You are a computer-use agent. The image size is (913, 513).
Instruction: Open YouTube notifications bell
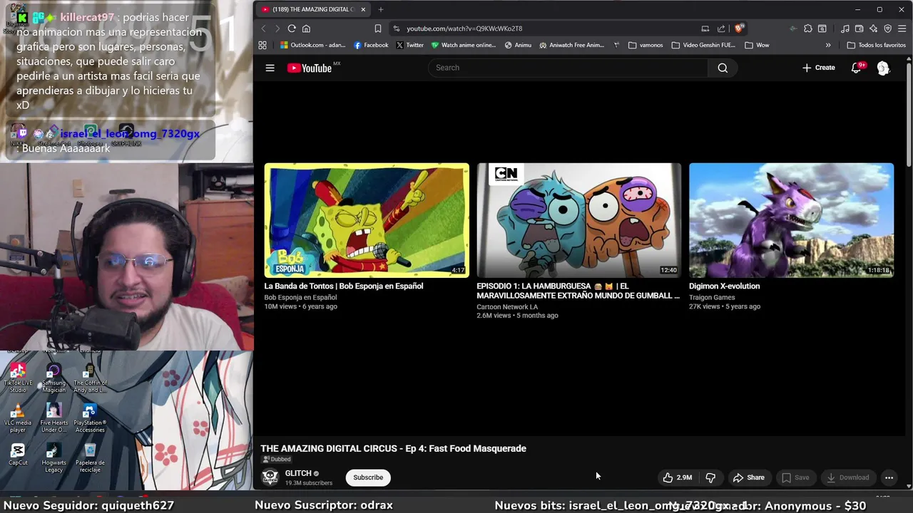[856, 68]
